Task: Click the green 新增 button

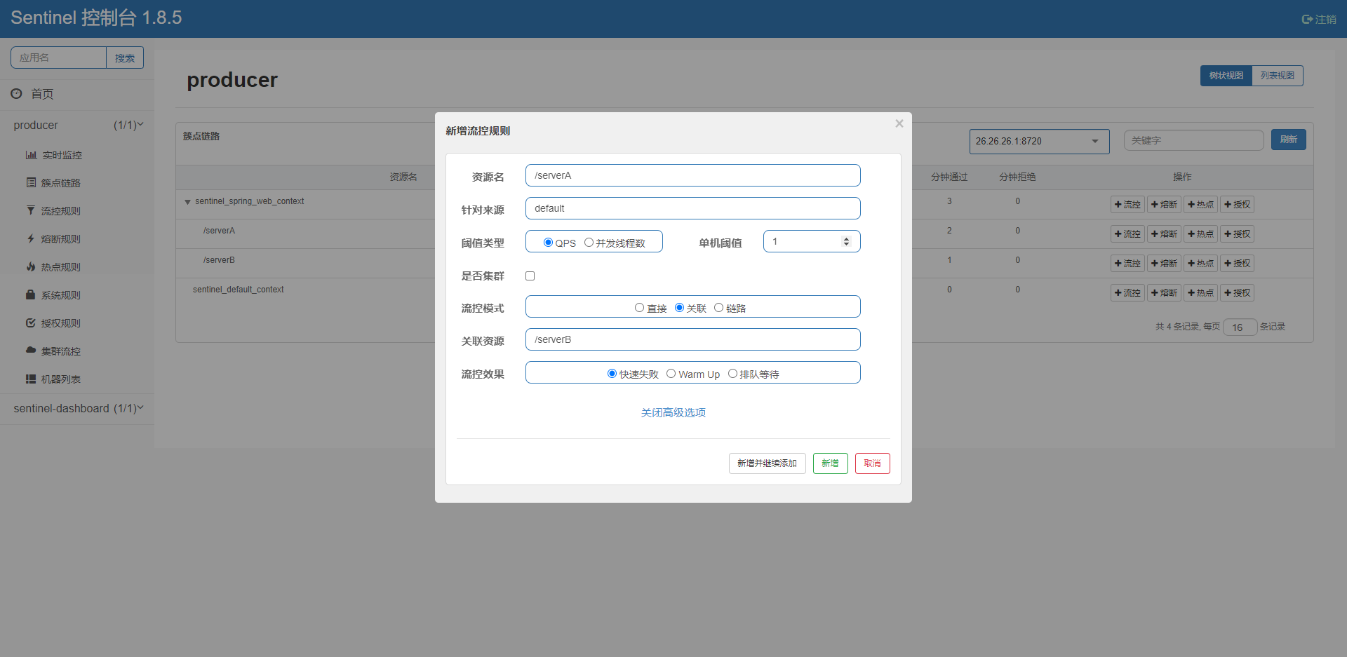Action: click(x=830, y=463)
